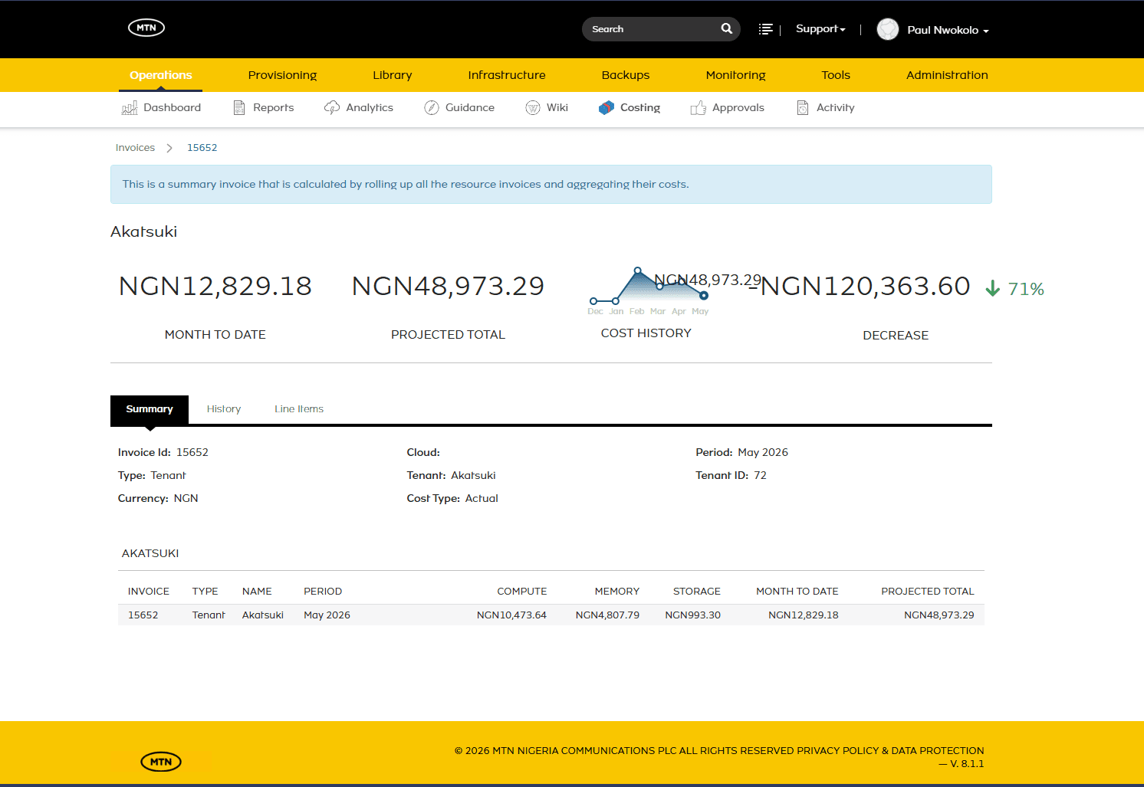Click compute value NGN10,473.64
This screenshot has height=787, width=1144.
point(511,615)
